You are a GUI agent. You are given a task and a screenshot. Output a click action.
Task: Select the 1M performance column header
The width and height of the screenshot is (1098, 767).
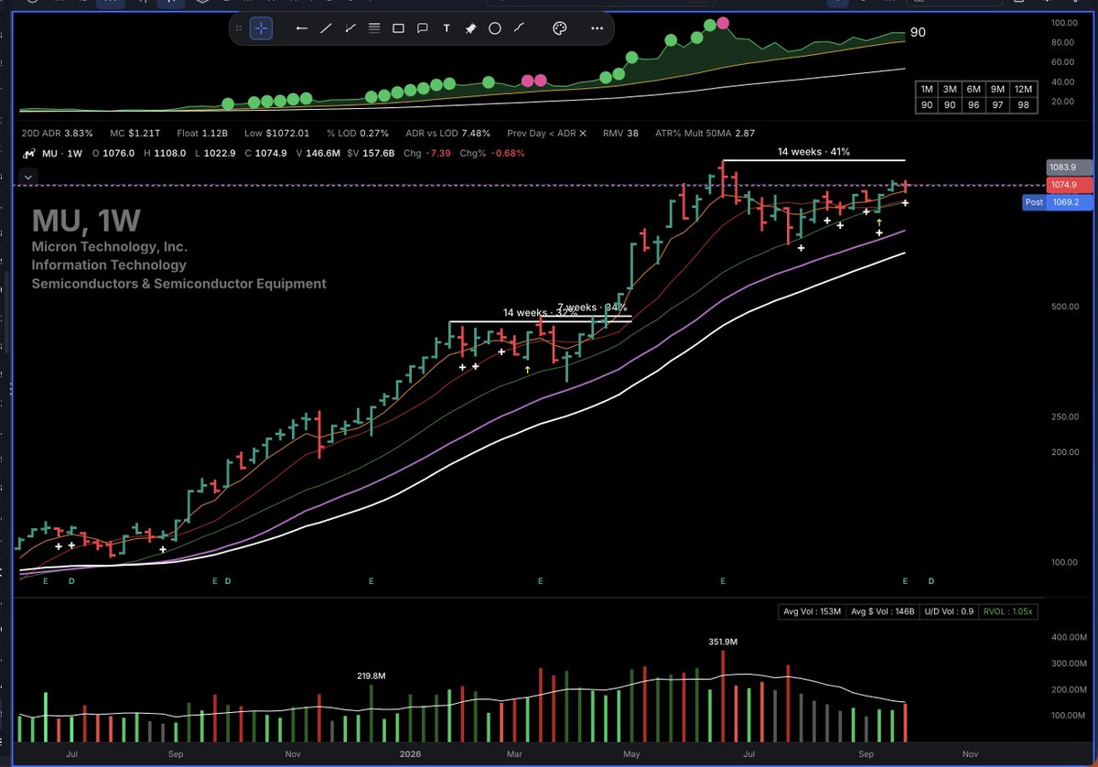[x=927, y=90]
